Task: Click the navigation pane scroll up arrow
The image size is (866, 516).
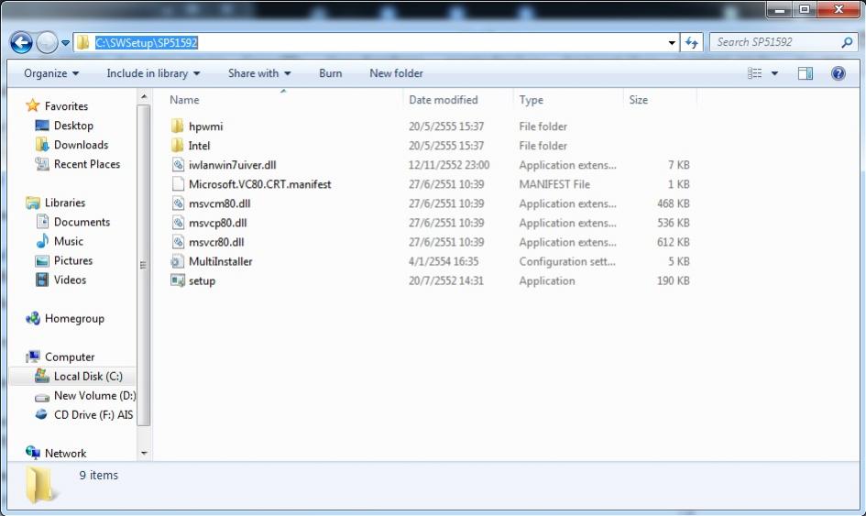Action: [144, 97]
